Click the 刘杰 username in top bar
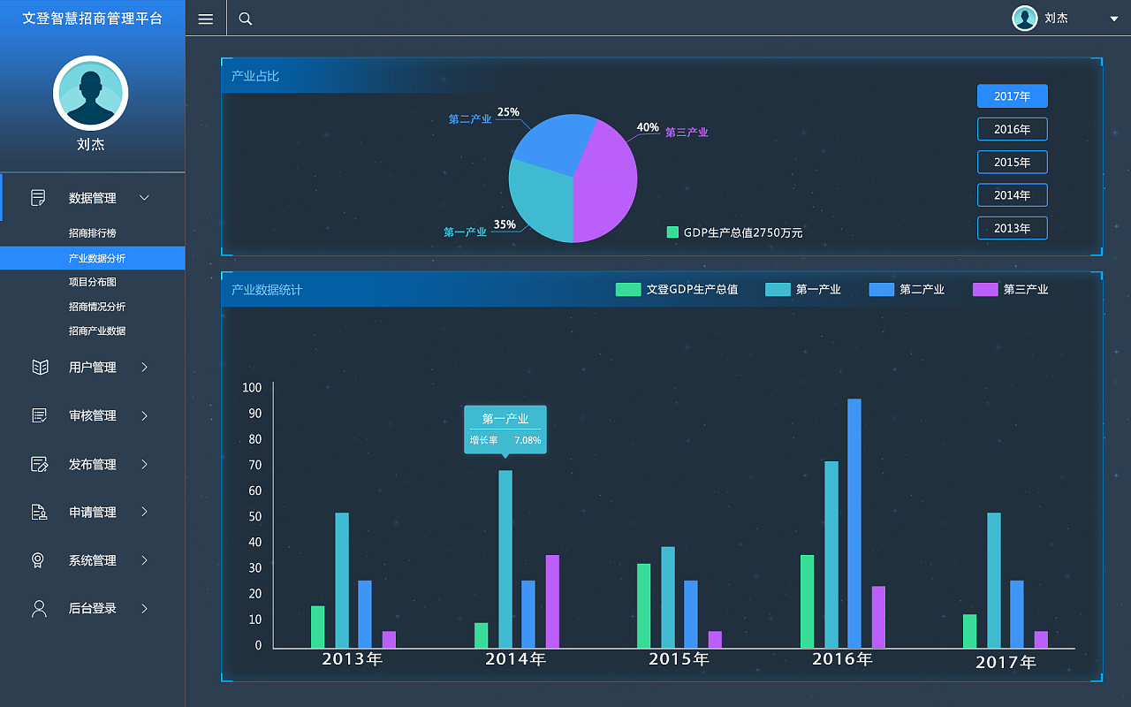Viewport: 1131px width, 707px height. [1057, 19]
